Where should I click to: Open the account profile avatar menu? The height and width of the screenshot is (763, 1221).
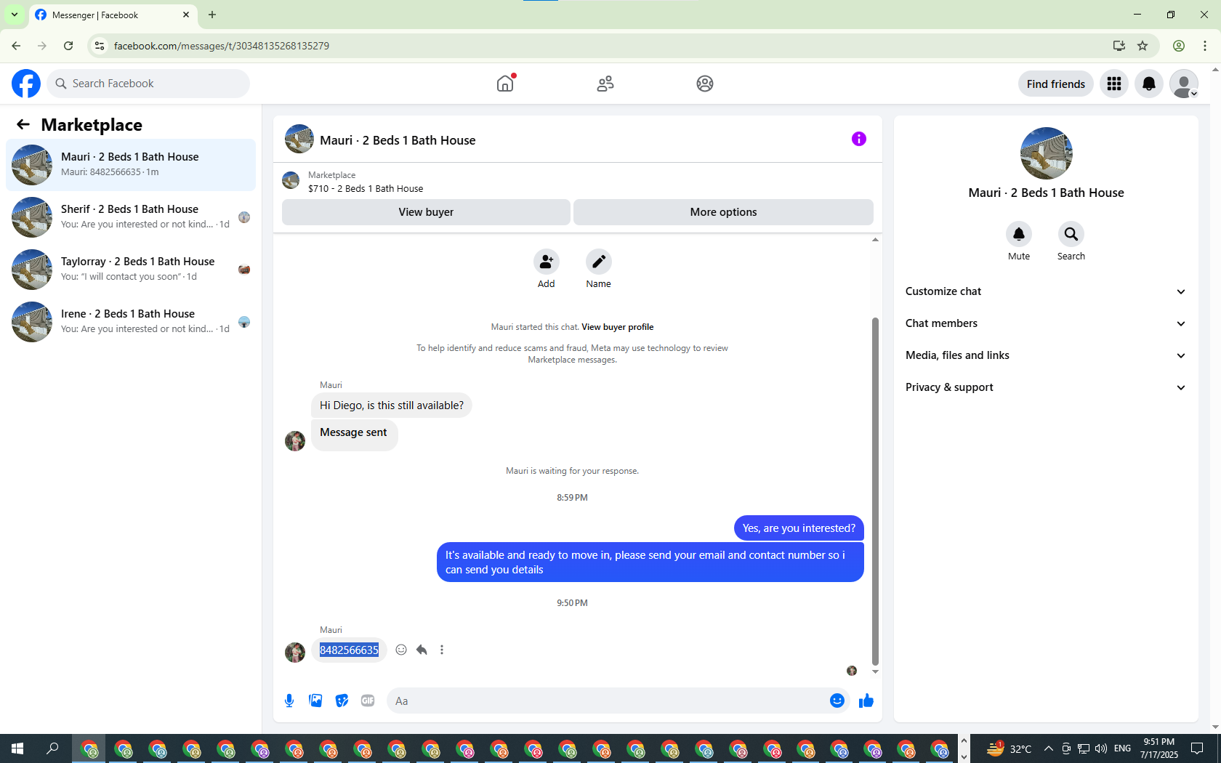click(x=1184, y=84)
